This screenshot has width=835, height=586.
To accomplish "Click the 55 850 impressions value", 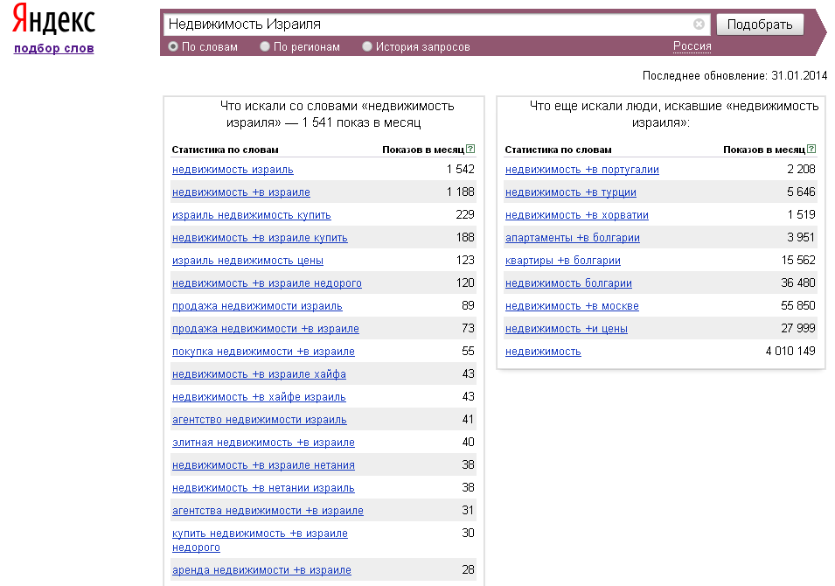I will [798, 306].
